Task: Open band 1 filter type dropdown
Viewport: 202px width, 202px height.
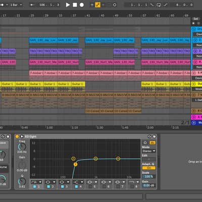Action: 40,182
